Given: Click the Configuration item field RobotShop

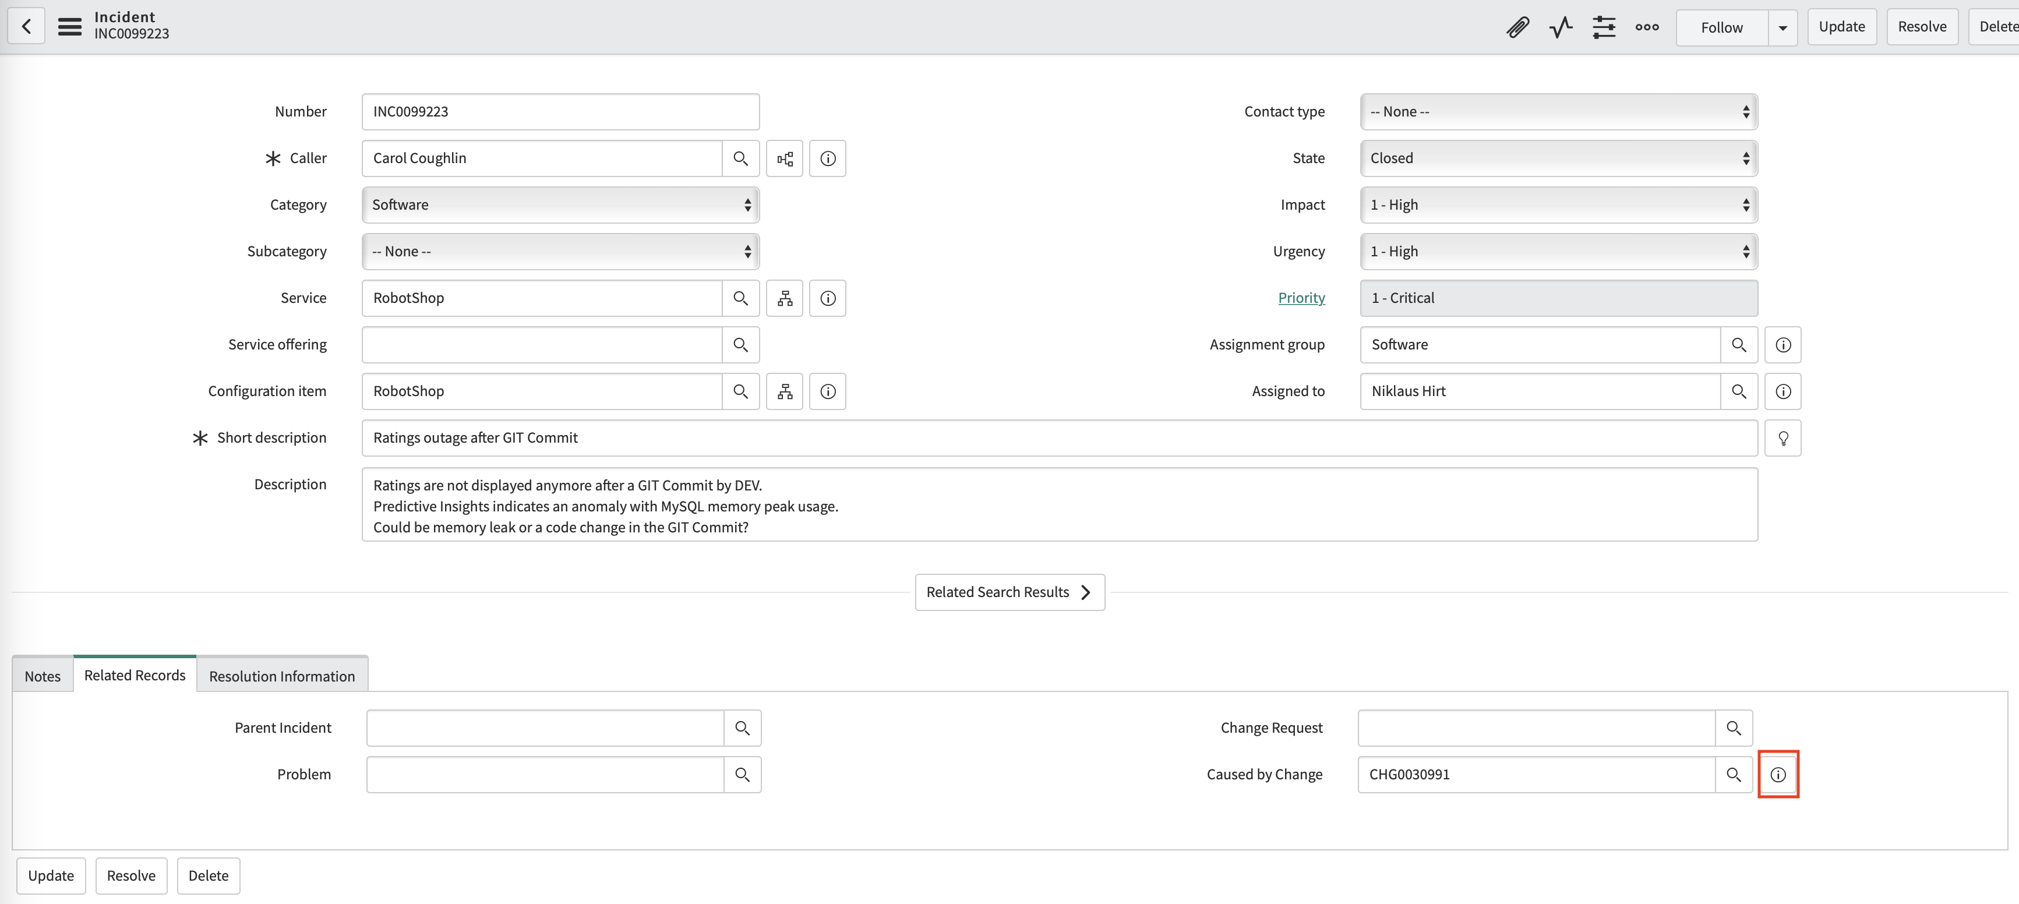Looking at the screenshot, I should [542, 391].
